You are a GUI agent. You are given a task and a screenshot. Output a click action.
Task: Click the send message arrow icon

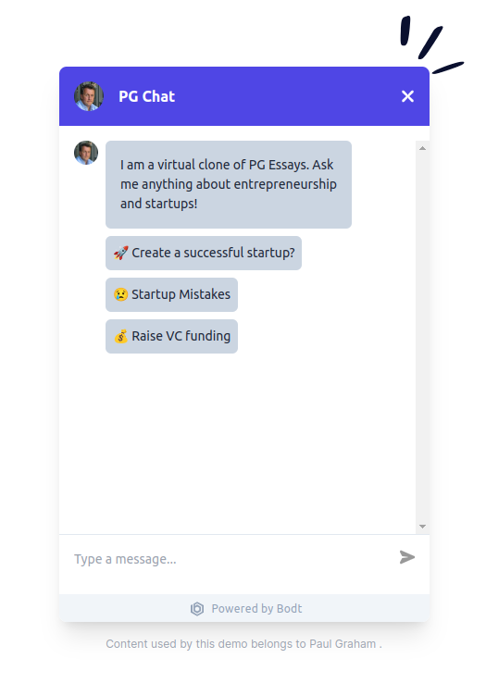[x=407, y=557]
